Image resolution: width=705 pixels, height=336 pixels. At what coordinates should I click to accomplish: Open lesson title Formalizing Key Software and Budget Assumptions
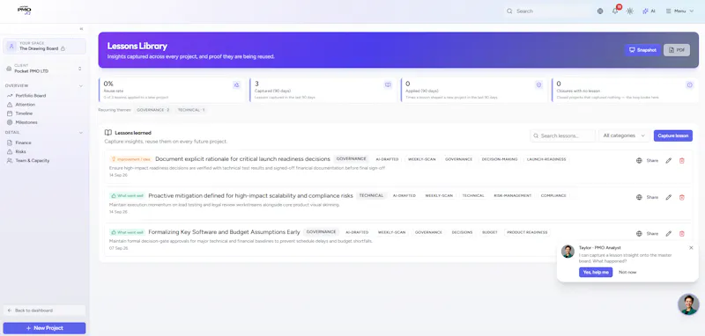tap(224, 232)
